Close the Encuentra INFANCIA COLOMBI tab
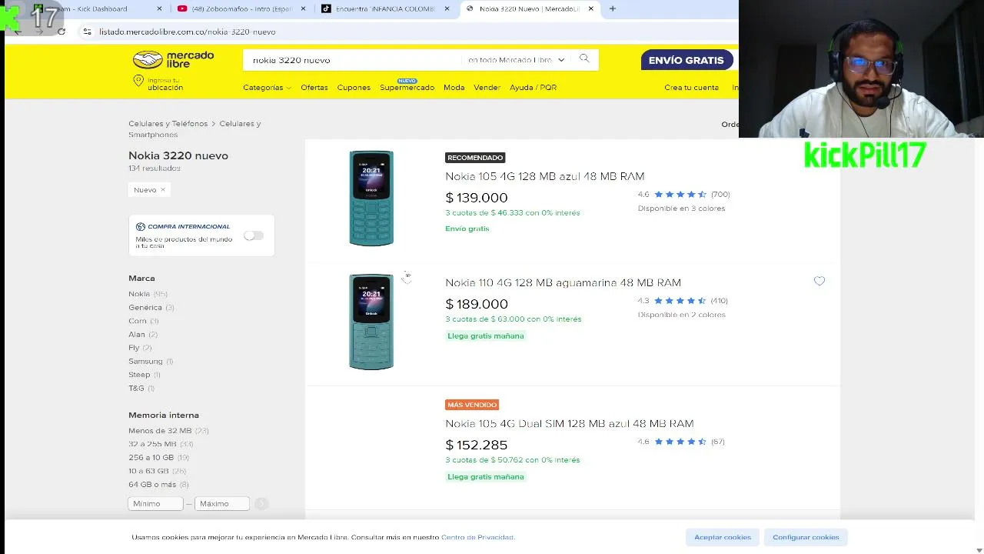 pos(447,8)
